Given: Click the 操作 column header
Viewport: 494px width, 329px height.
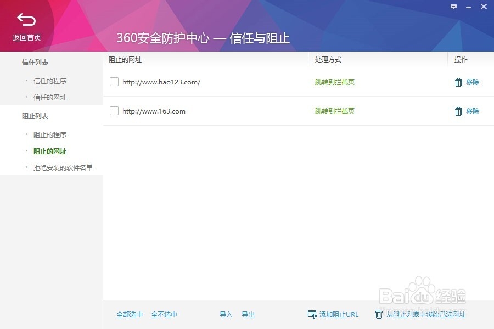Looking at the screenshot, I should [461, 60].
